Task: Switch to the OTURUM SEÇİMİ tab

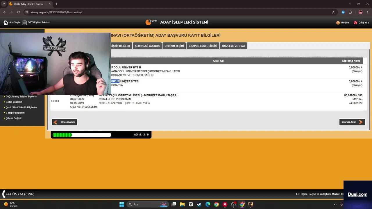Action: click(174, 46)
